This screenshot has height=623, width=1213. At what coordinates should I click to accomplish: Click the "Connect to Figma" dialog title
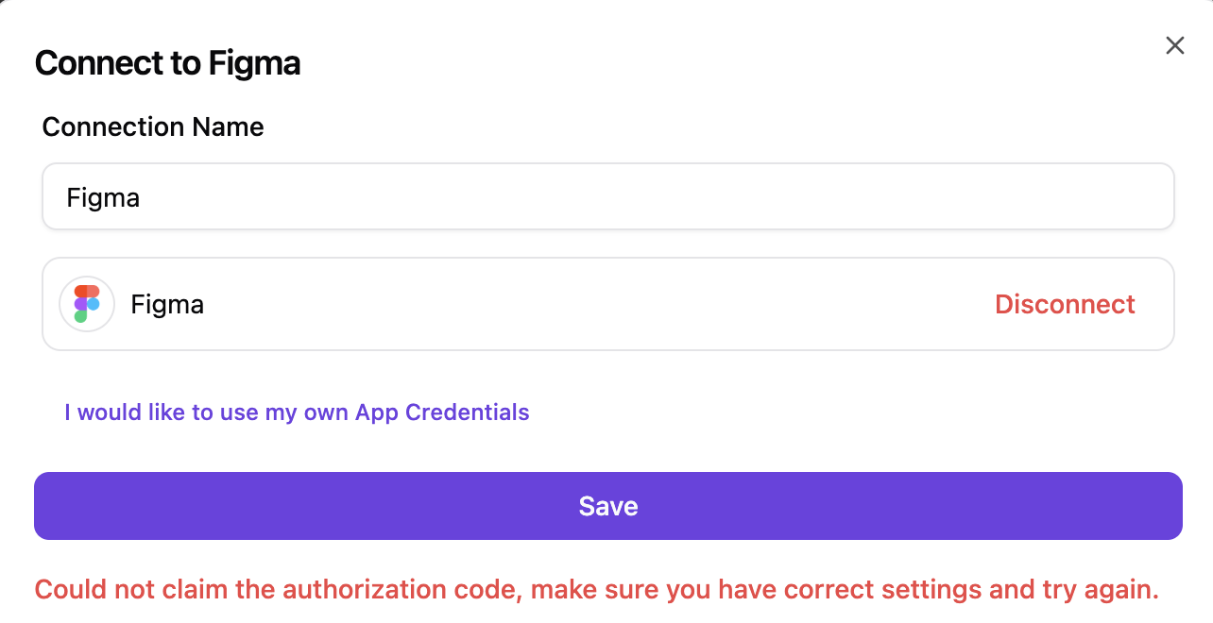(167, 63)
